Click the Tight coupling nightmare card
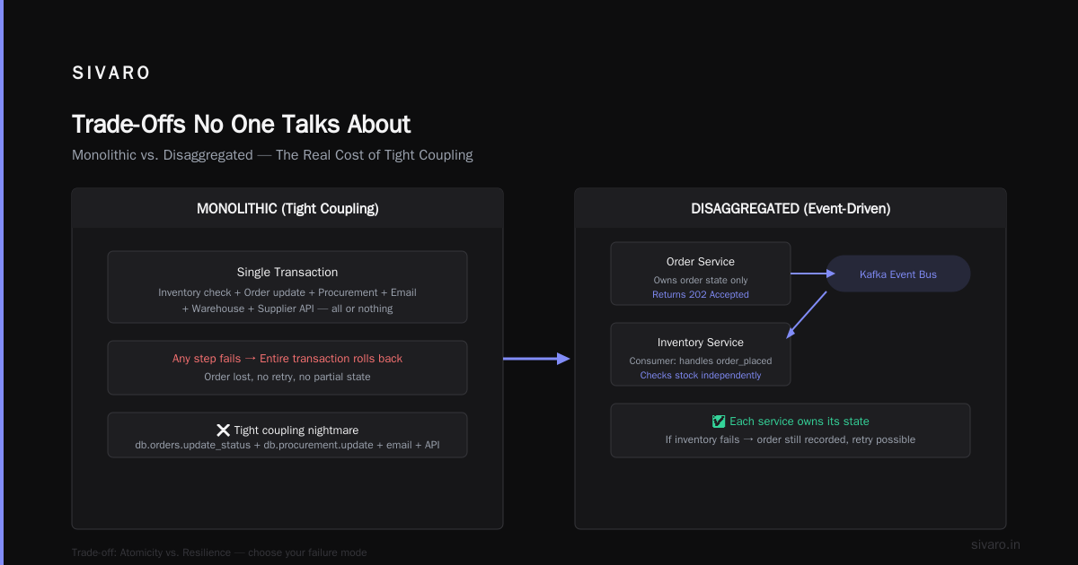1078x565 pixels. [x=287, y=435]
